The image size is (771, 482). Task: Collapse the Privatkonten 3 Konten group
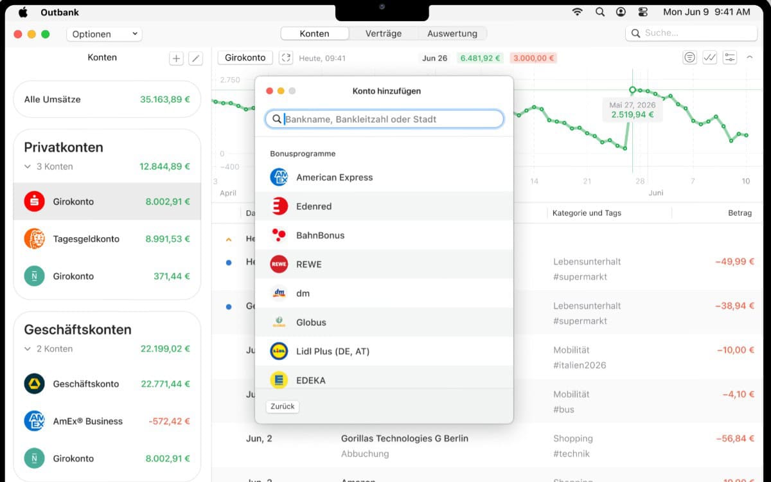pyautogui.click(x=28, y=166)
